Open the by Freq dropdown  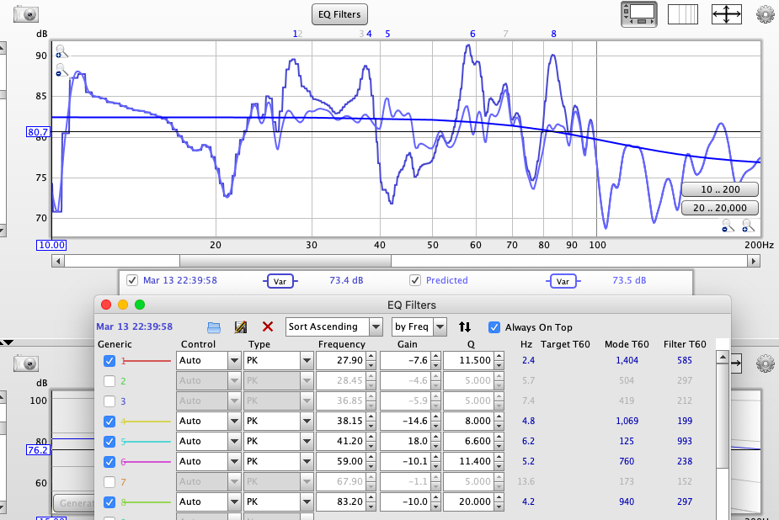click(x=418, y=326)
